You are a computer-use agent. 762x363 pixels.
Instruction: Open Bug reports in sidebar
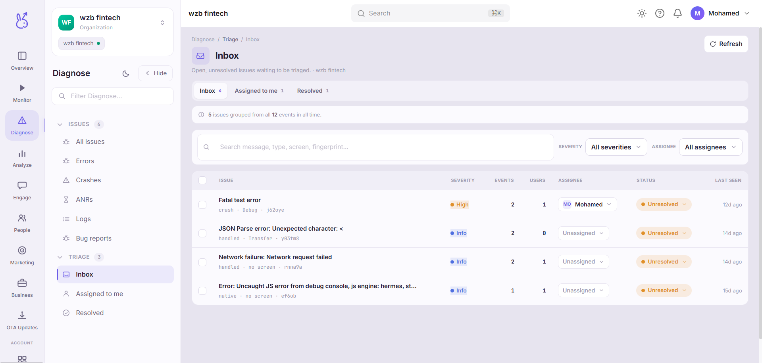click(115, 239)
